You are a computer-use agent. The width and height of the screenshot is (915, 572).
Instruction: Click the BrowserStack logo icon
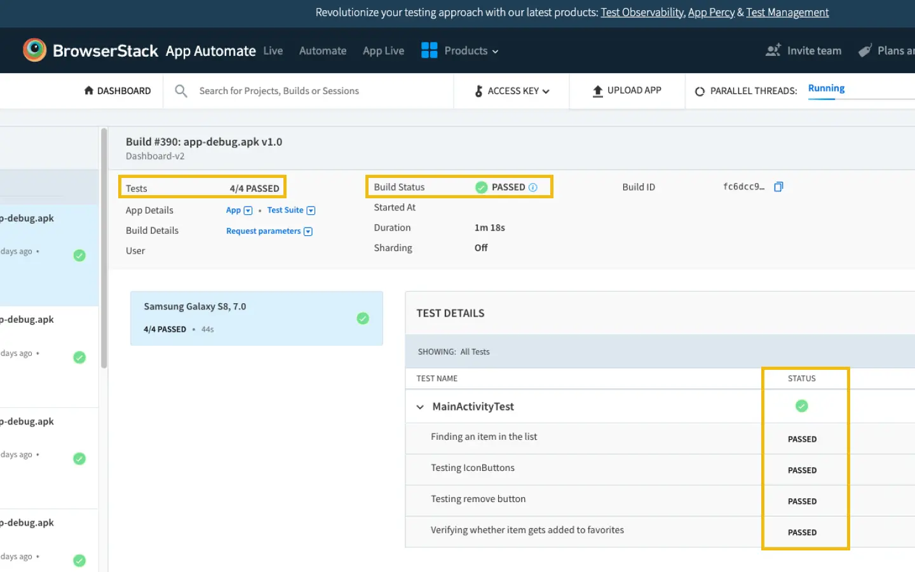click(34, 50)
